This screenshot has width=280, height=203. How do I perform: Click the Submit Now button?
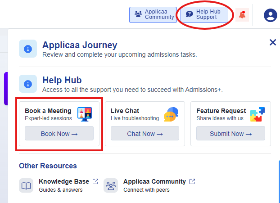(x=230, y=133)
